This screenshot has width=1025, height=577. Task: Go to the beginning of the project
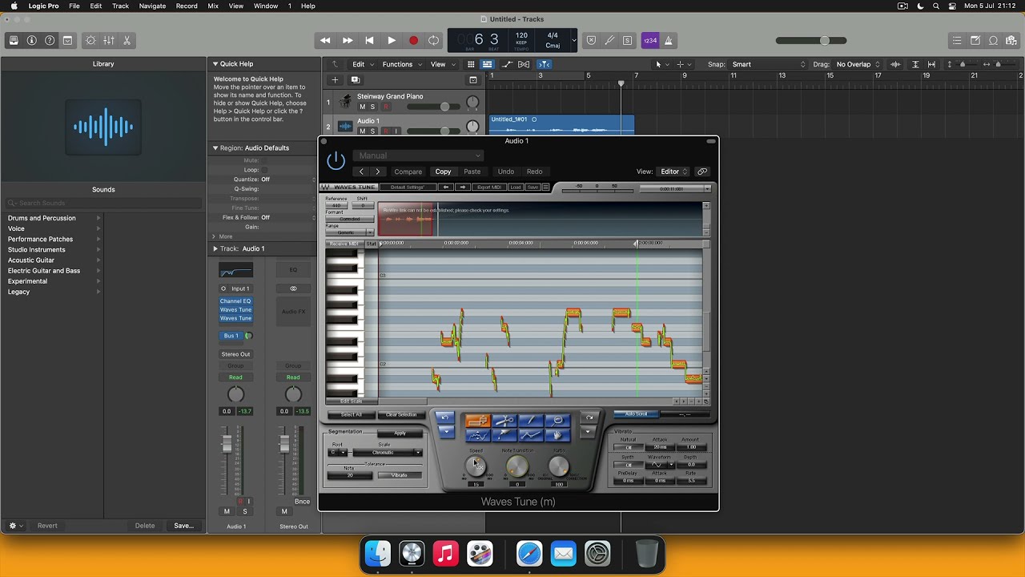pyautogui.click(x=369, y=40)
